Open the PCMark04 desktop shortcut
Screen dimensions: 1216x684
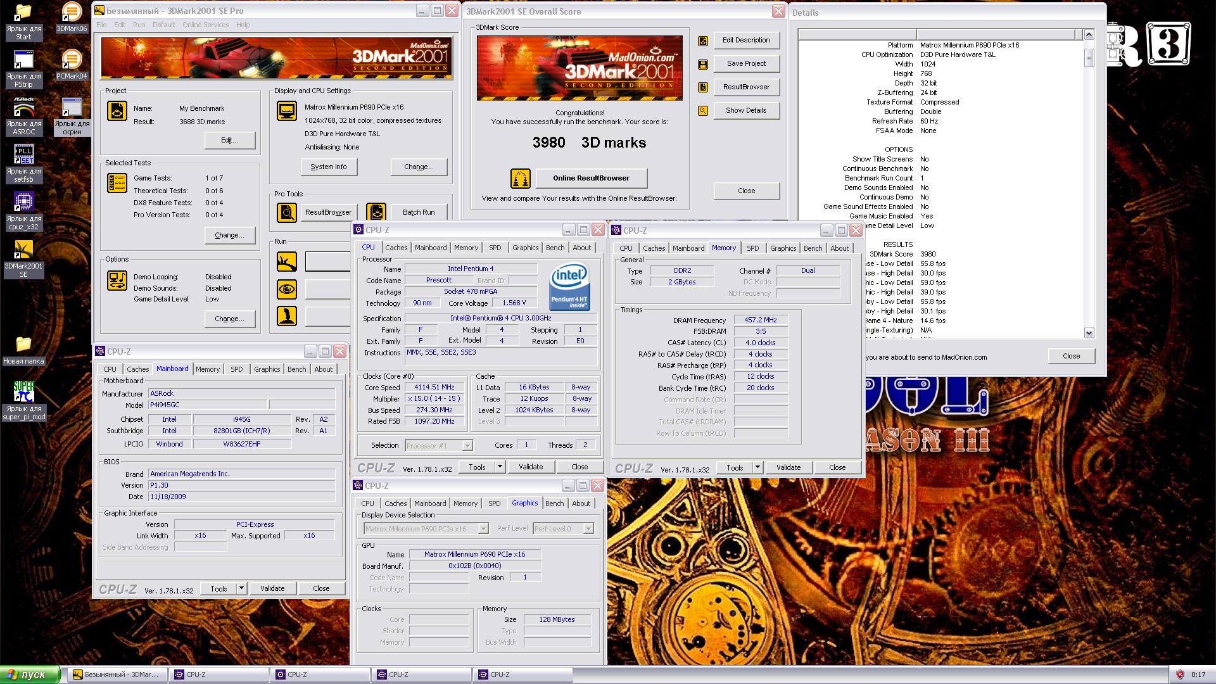pos(72,65)
